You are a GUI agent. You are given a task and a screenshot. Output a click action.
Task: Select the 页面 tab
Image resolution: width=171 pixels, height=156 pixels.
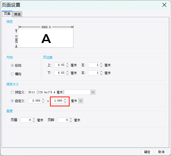pos(7,14)
